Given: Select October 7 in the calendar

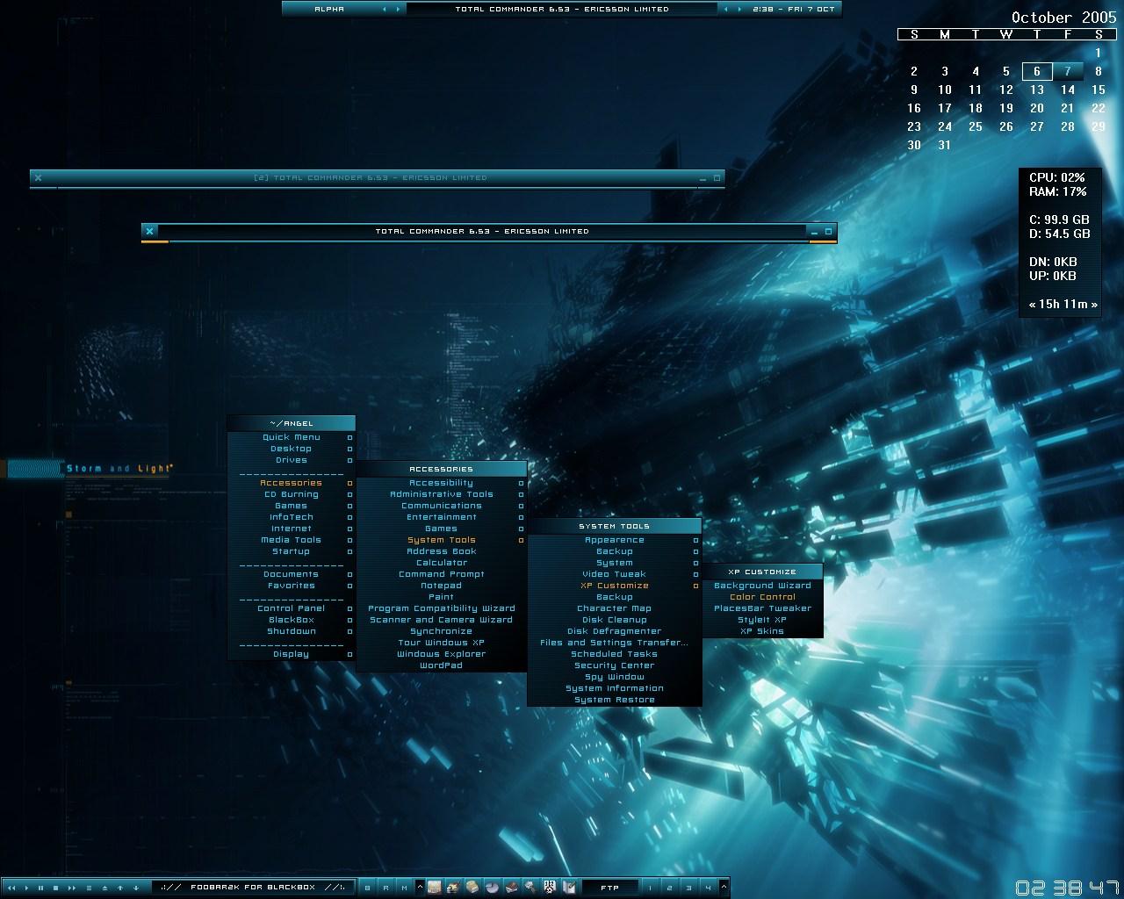Looking at the screenshot, I should point(1068,71).
